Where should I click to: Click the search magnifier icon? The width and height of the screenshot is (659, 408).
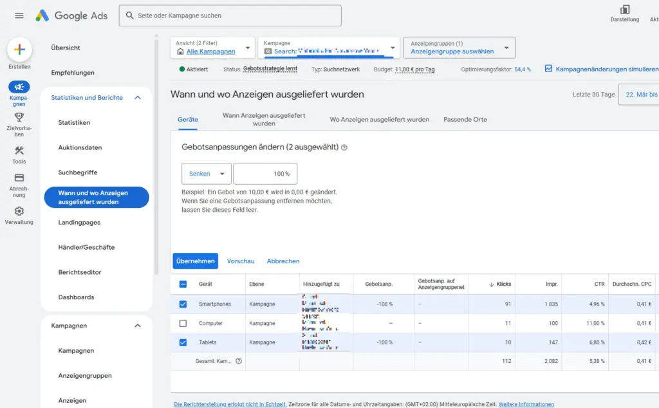click(x=130, y=15)
